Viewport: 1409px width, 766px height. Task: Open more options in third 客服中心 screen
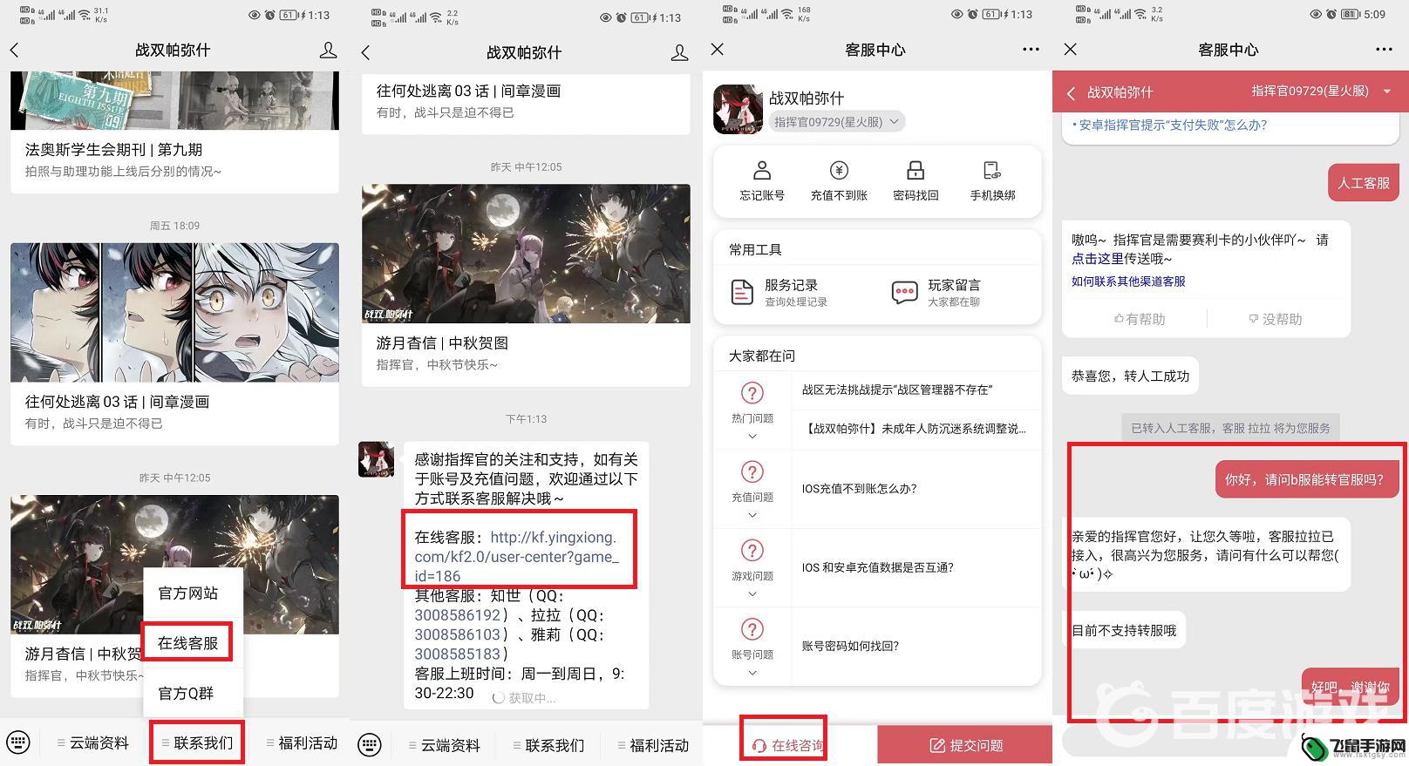1031,50
